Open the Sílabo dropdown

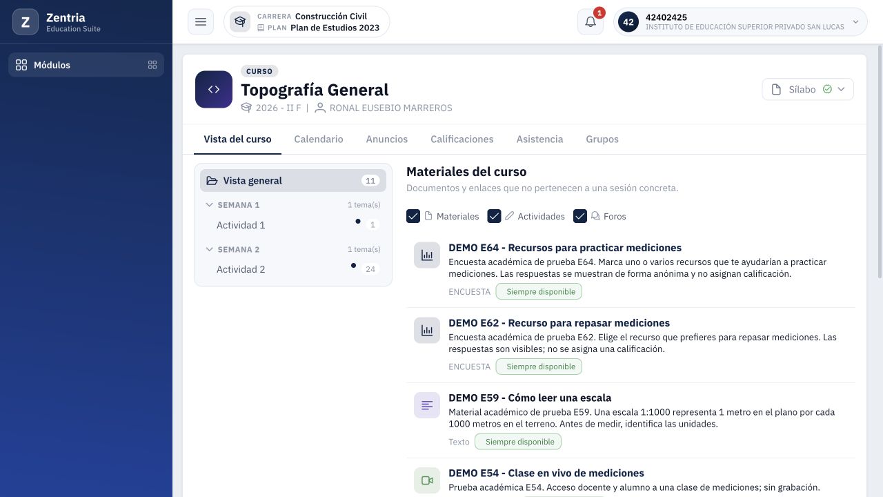pos(808,90)
